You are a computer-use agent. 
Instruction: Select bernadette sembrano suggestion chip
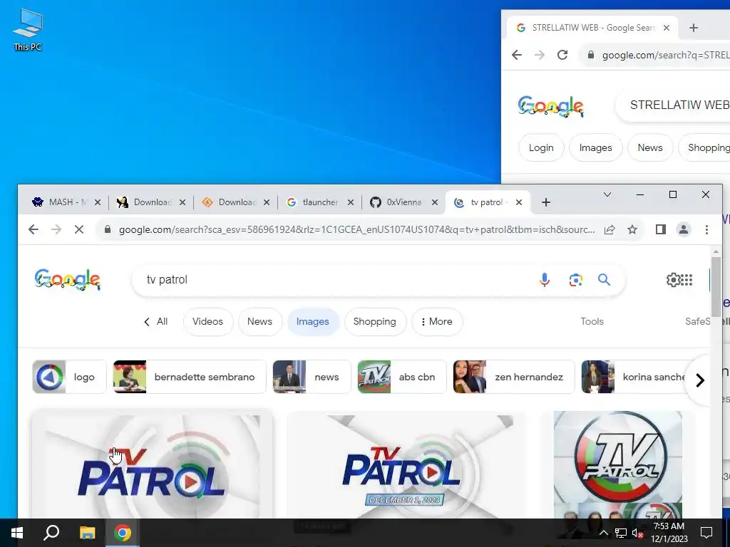point(190,377)
